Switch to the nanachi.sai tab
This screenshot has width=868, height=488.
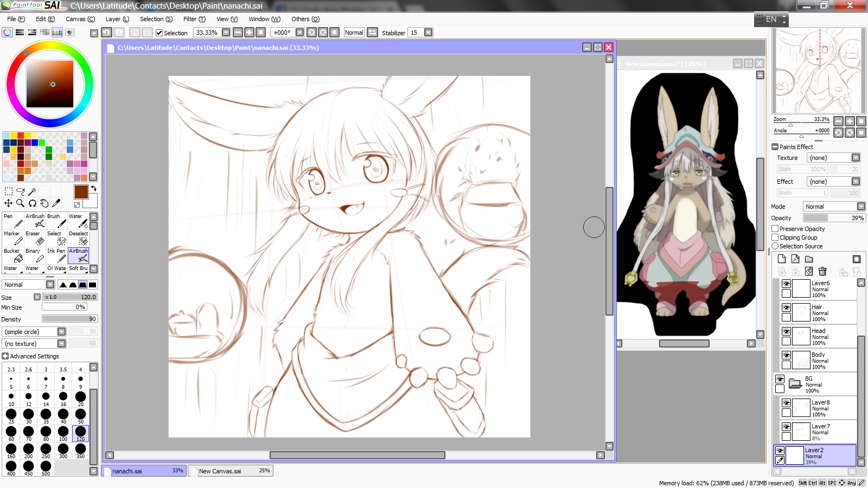[x=144, y=471]
